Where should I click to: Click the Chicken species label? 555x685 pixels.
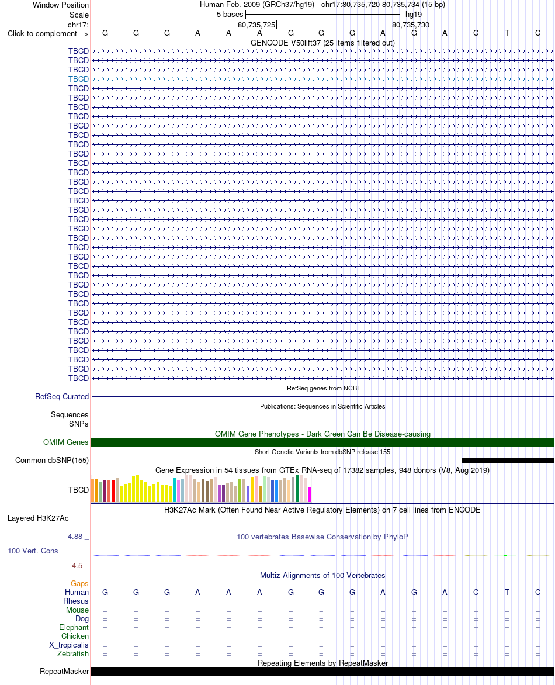coord(75,636)
